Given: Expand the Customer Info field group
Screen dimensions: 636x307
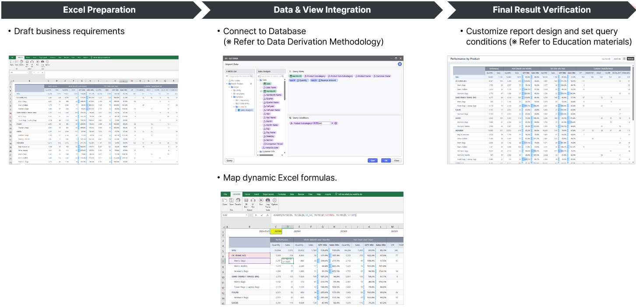Looking at the screenshot, I should [258, 151].
